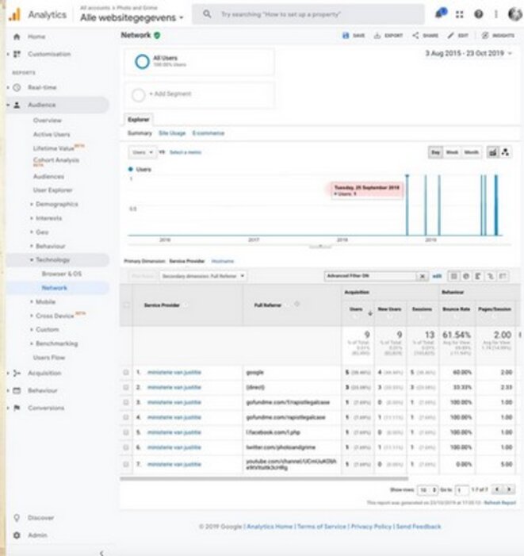Click the Privacy Policy footer link
The width and height of the screenshot is (524, 556).
371,527
